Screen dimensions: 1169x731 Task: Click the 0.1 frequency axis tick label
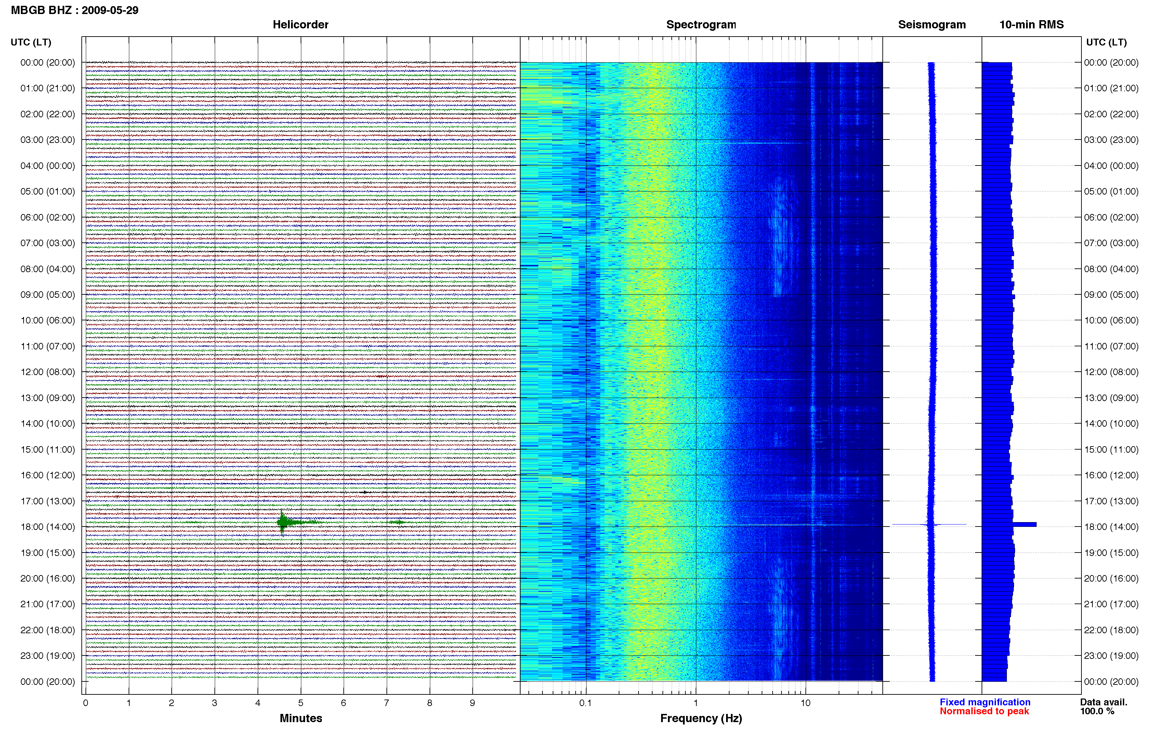586,703
